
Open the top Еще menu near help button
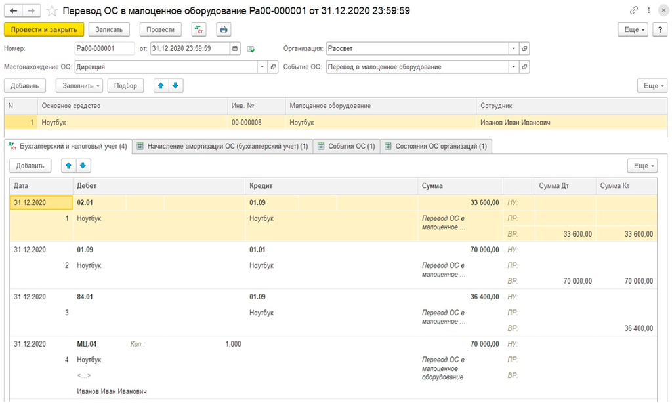click(633, 29)
